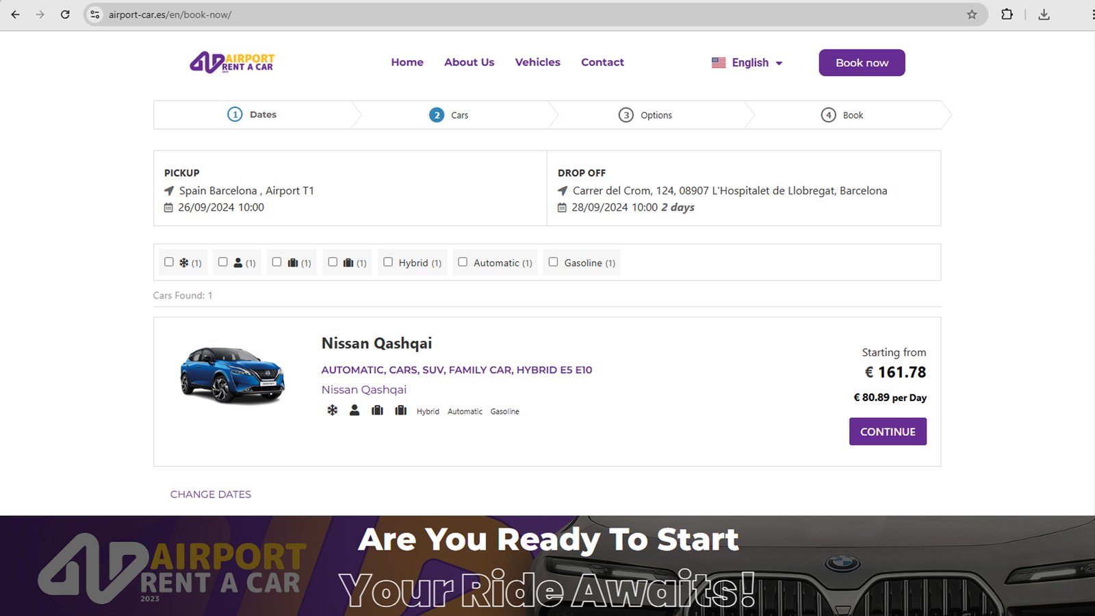Click the € 161.78 total price
Viewport: 1095px width, 616px height.
[896, 372]
